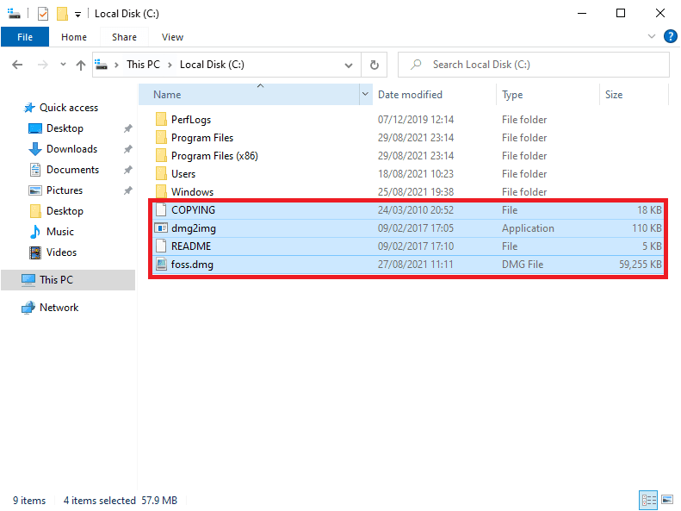Select the COPYING file icon
The height and width of the screenshot is (511, 681).
161,210
